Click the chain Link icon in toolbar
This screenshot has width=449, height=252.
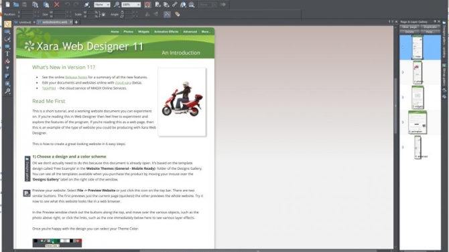(174, 5)
